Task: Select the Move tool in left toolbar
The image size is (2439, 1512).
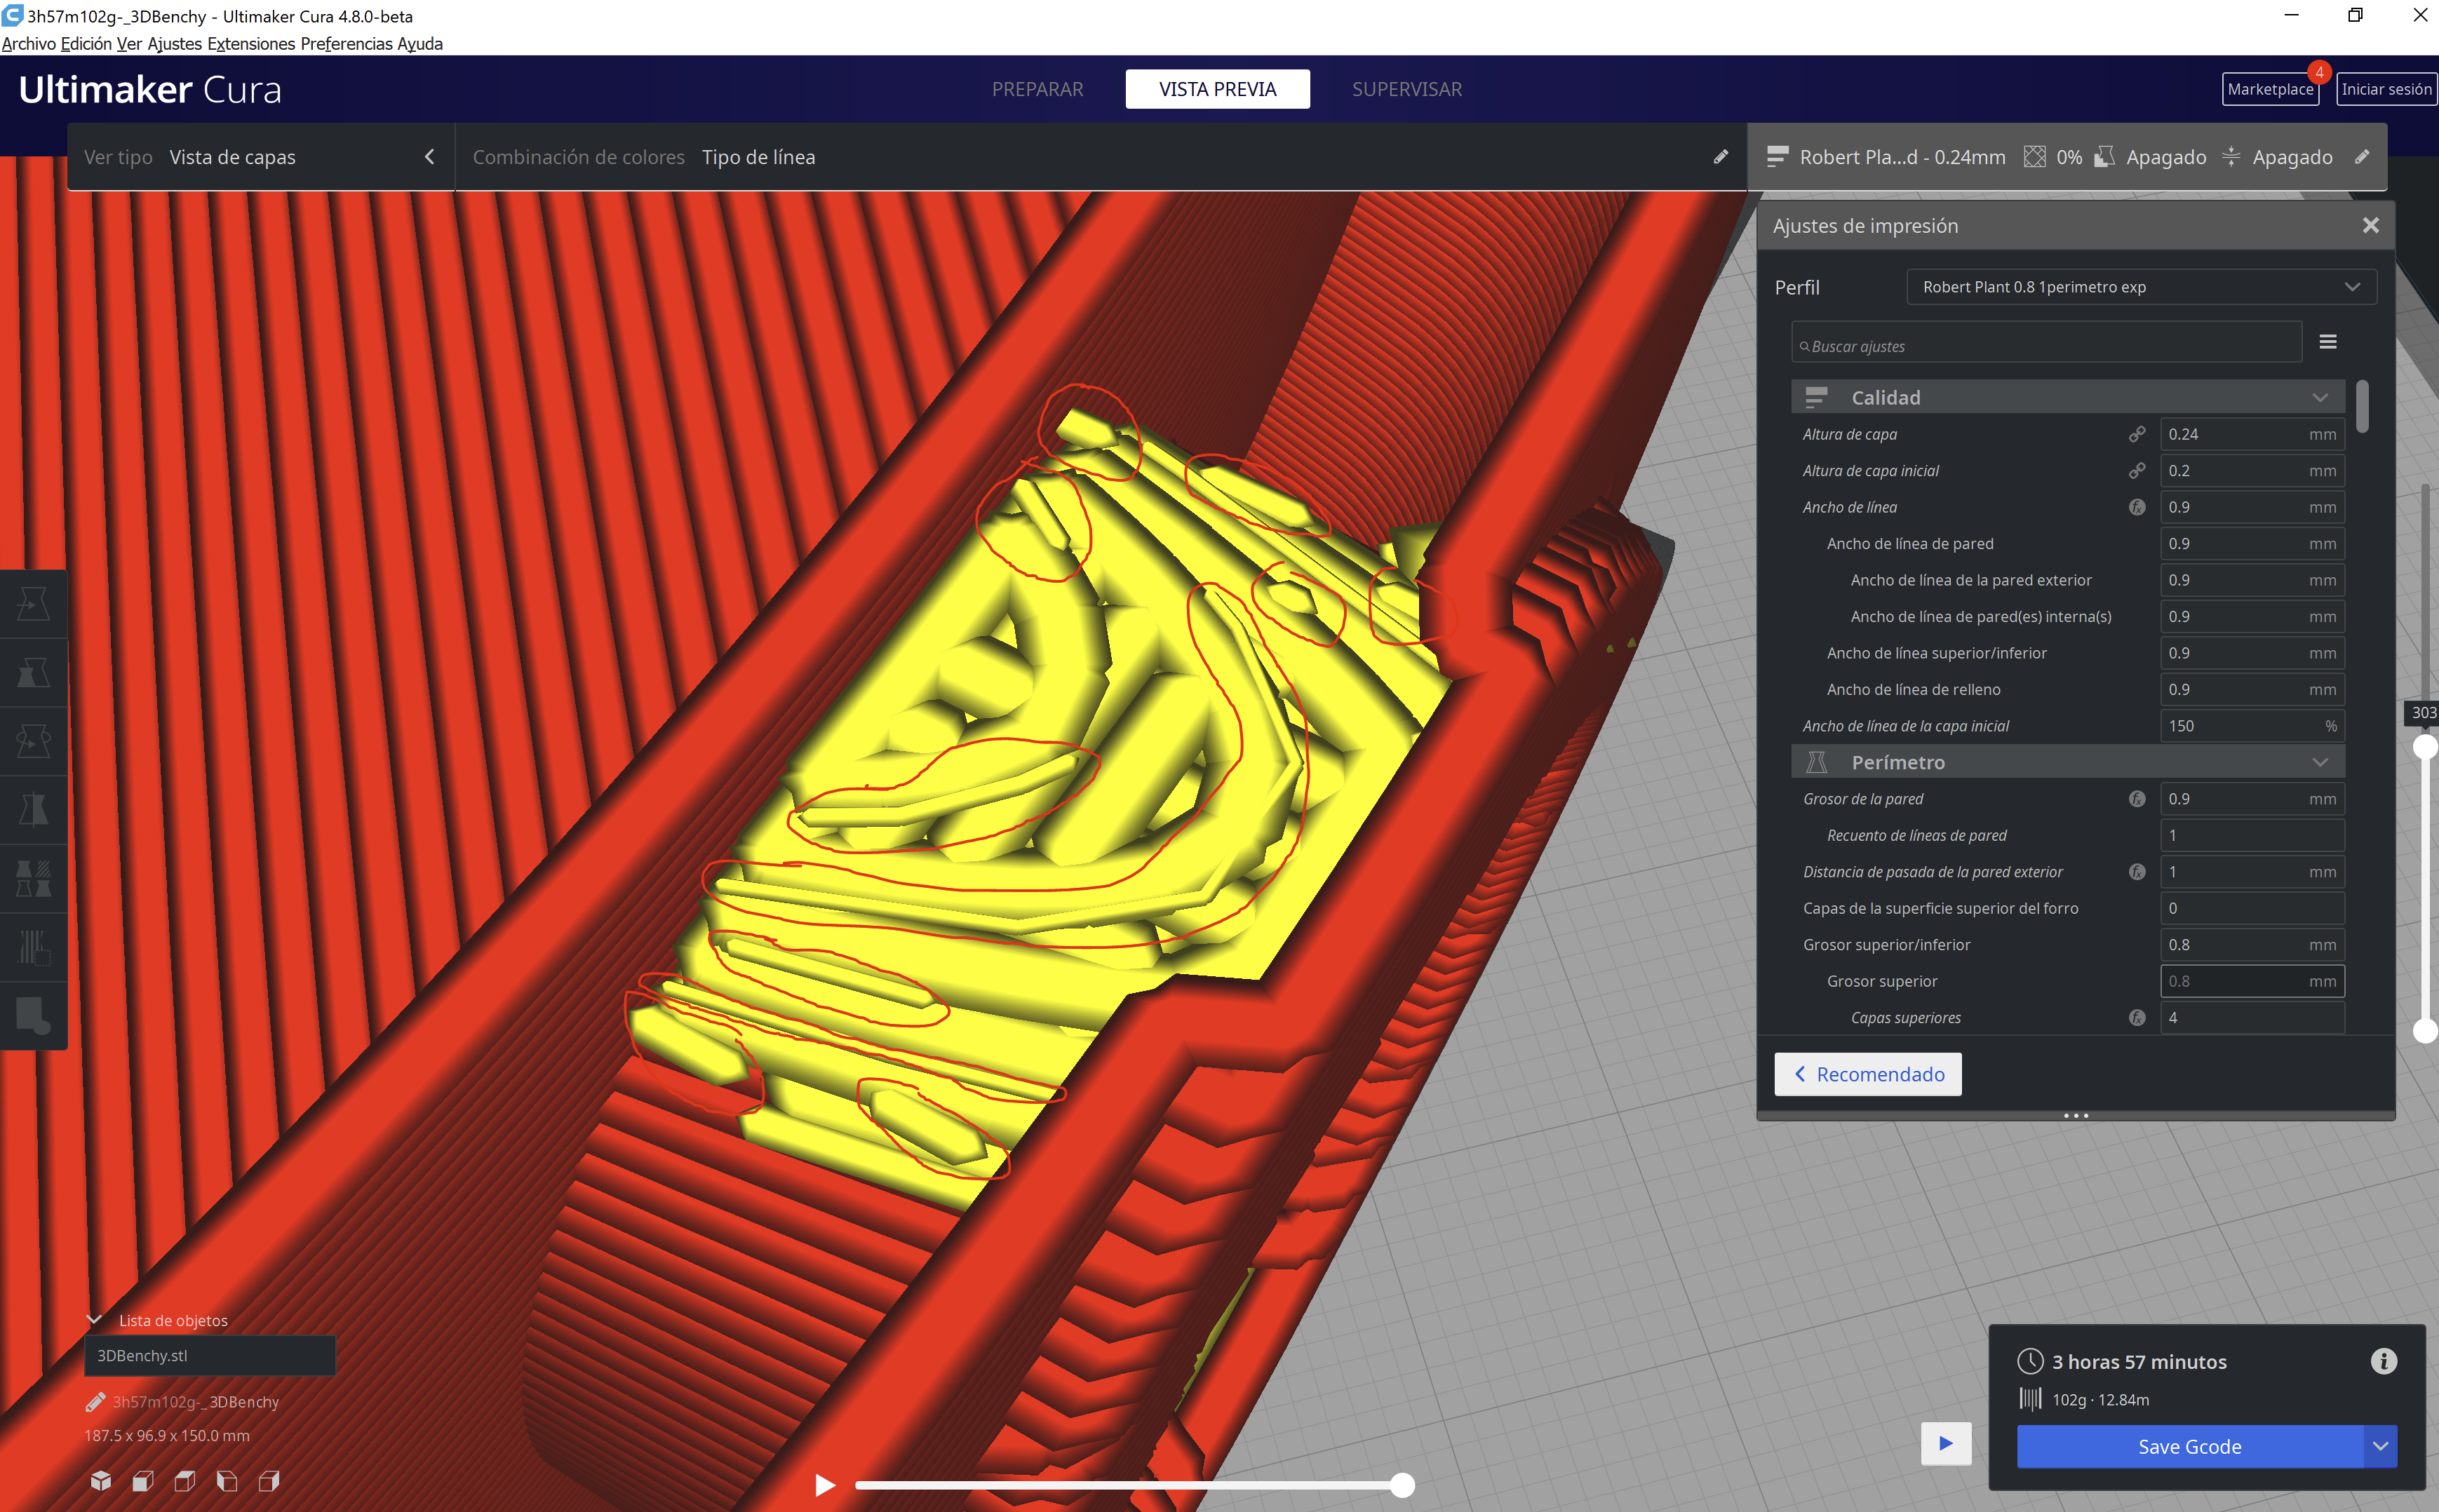Action: [33, 604]
